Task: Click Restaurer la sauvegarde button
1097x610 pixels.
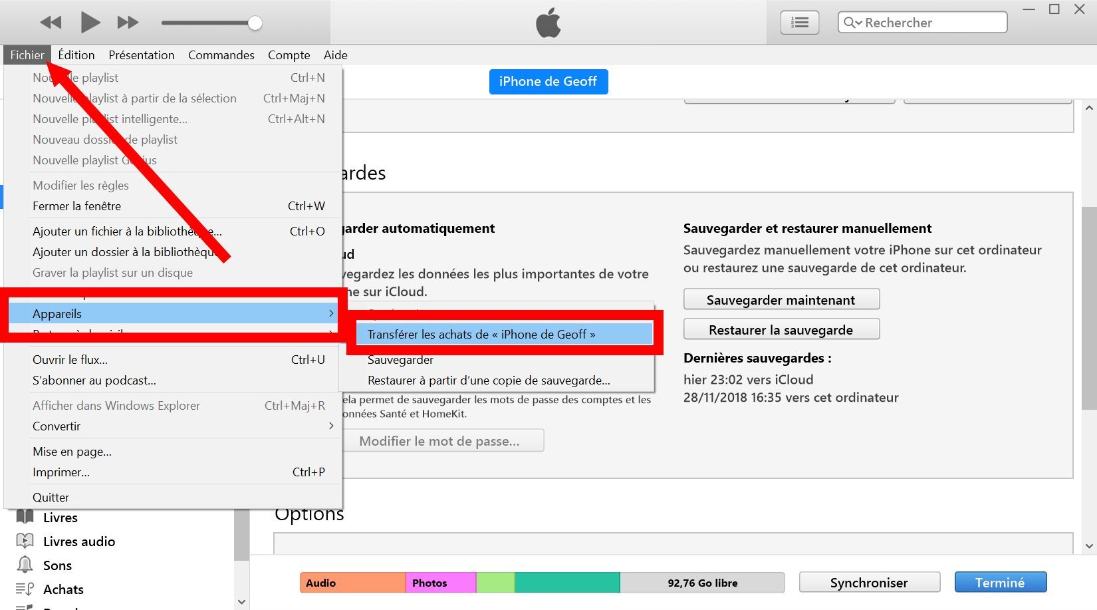Action: coord(781,329)
